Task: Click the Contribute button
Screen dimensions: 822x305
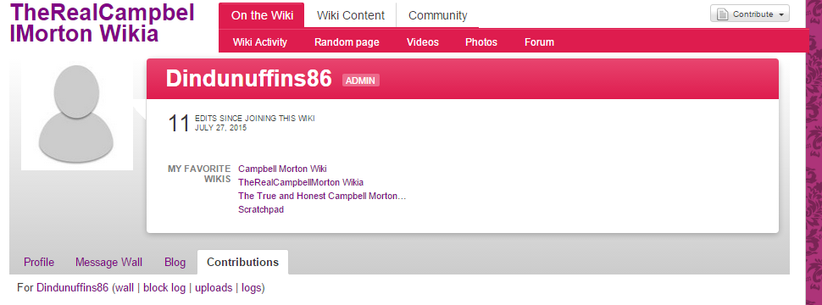Action: (750, 14)
